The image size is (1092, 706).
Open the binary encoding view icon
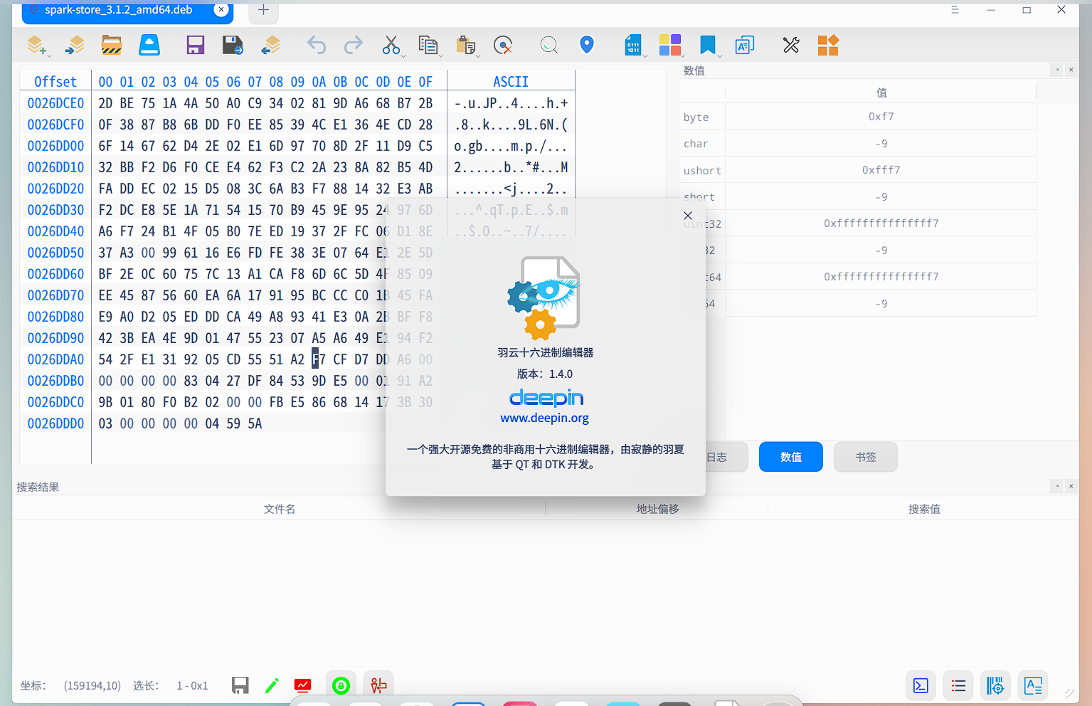632,44
